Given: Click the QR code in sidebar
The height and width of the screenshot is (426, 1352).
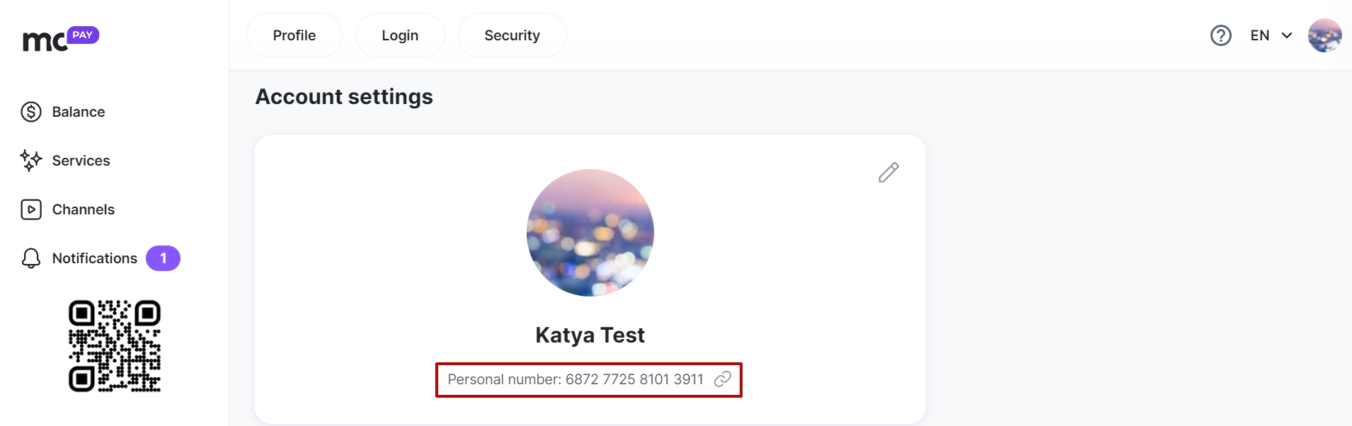Looking at the screenshot, I should coord(115,346).
